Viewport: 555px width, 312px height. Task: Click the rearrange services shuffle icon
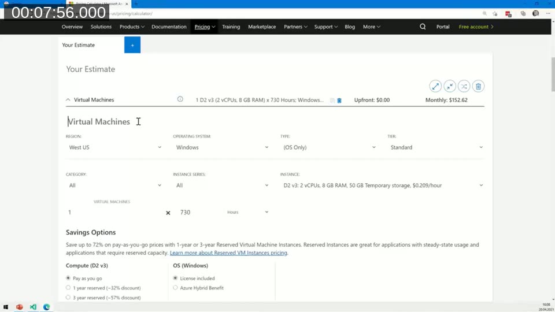pyautogui.click(x=464, y=86)
